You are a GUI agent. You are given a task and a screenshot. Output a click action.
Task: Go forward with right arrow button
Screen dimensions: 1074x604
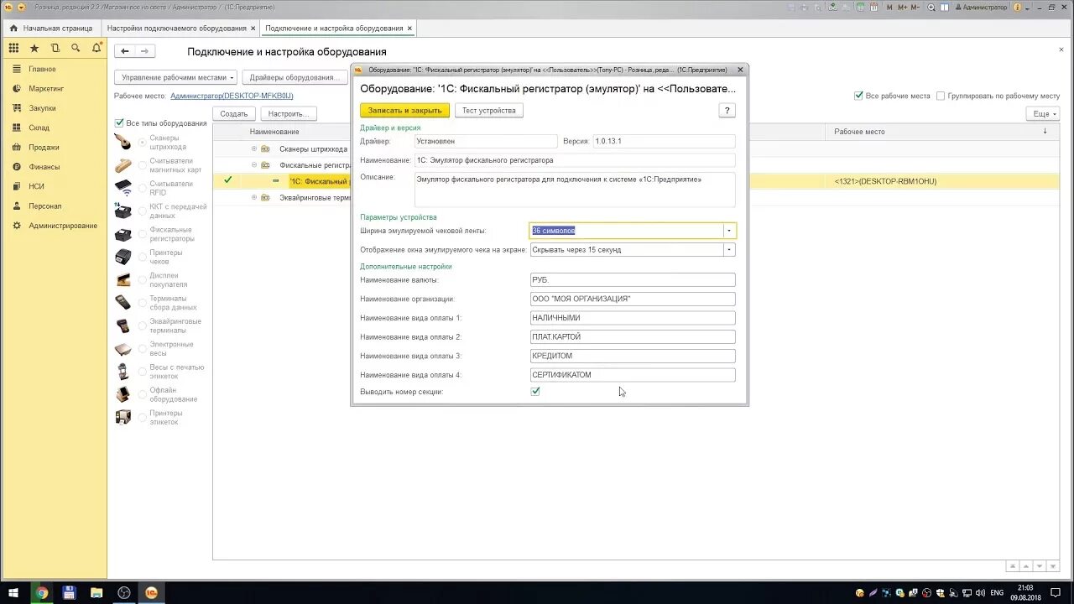tap(144, 51)
